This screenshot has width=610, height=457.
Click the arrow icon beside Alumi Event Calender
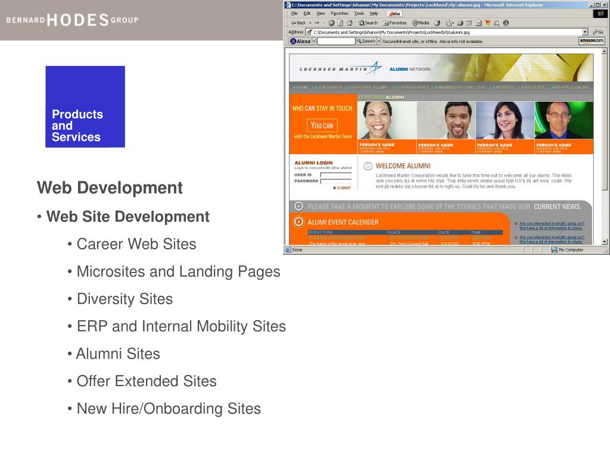[298, 222]
